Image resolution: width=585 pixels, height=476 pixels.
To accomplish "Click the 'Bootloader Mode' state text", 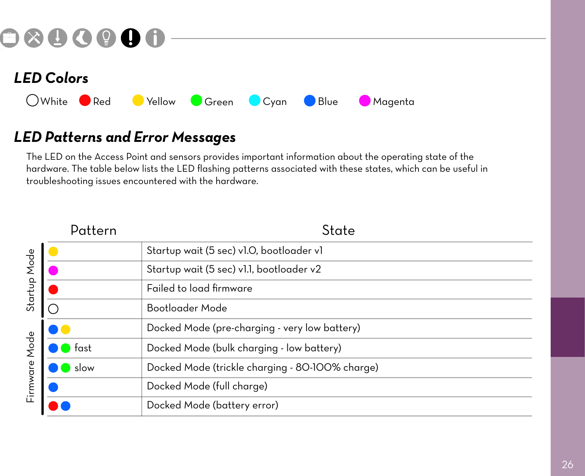I will click(x=187, y=308).
